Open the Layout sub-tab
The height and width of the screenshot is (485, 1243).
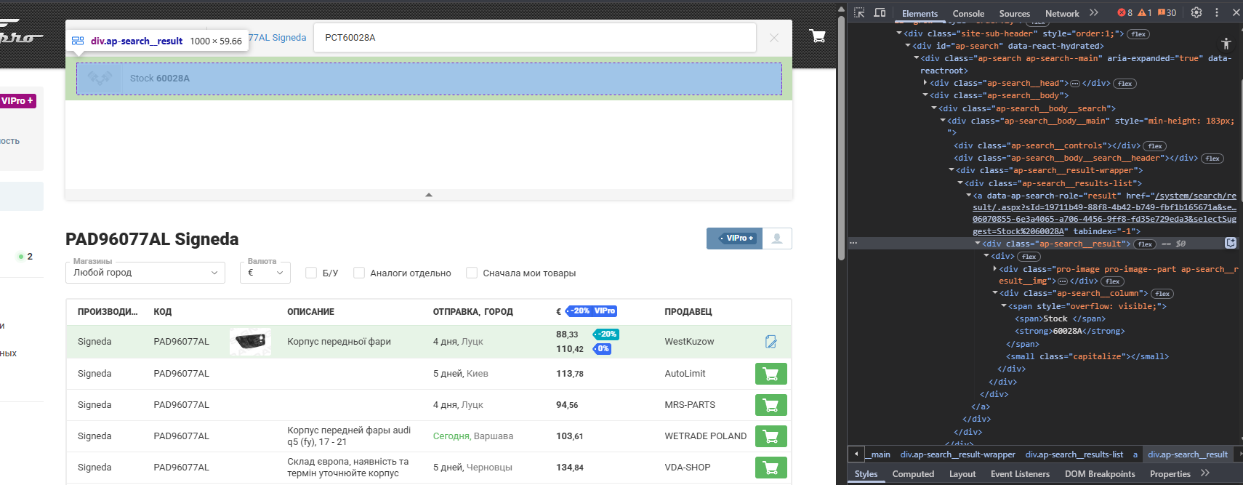962,474
